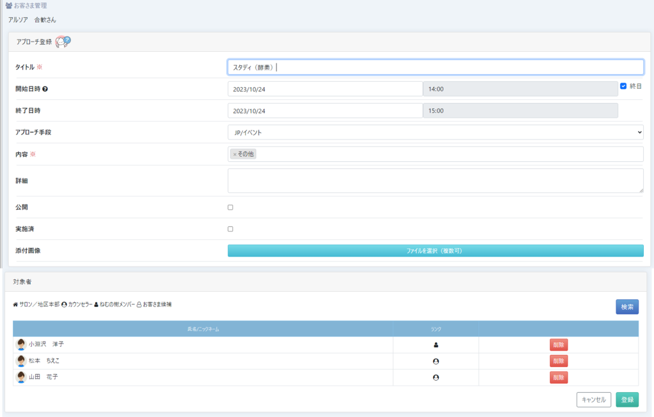This screenshot has width=654, height=417.
Task: Open the 開始日時 date picker field
Action: pyautogui.click(x=324, y=90)
